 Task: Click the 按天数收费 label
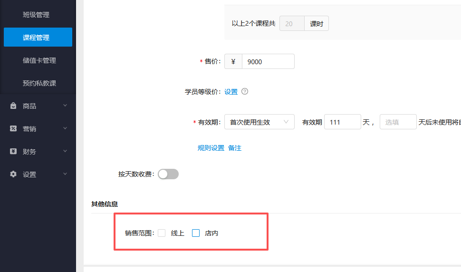[x=136, y=174]
